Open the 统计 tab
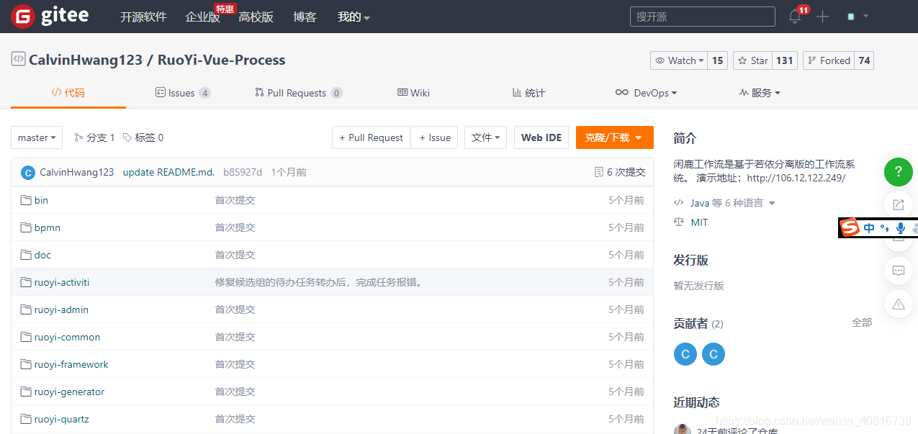 coord(528,93)
